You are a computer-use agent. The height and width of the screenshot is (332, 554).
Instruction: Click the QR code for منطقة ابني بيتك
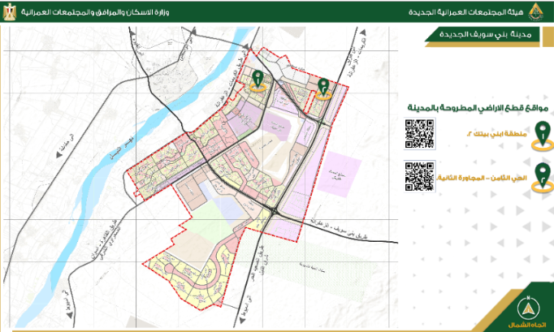click(419, 134)
